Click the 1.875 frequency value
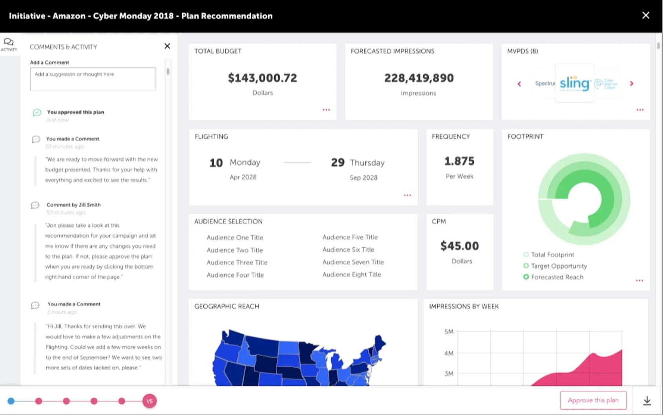Image resolution: width=663 pixels, height=415 pixels. [459, 161]
